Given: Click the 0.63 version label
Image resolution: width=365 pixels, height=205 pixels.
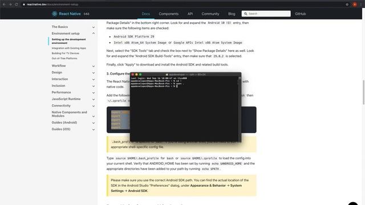Looking at the screenshot, I should pos(86,14).
